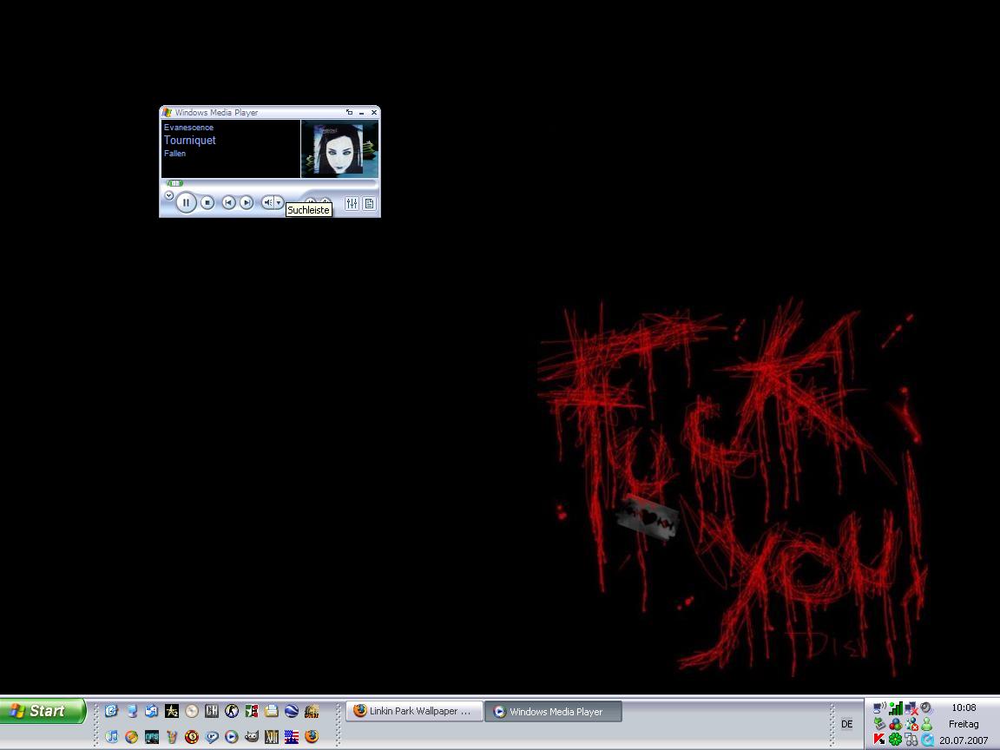
Task: Launch Google Earth from quick launch
Action: [292, 711]
